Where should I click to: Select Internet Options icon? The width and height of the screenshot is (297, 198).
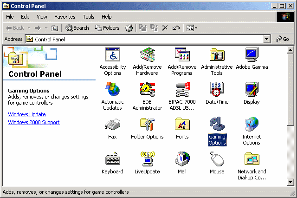252,124
